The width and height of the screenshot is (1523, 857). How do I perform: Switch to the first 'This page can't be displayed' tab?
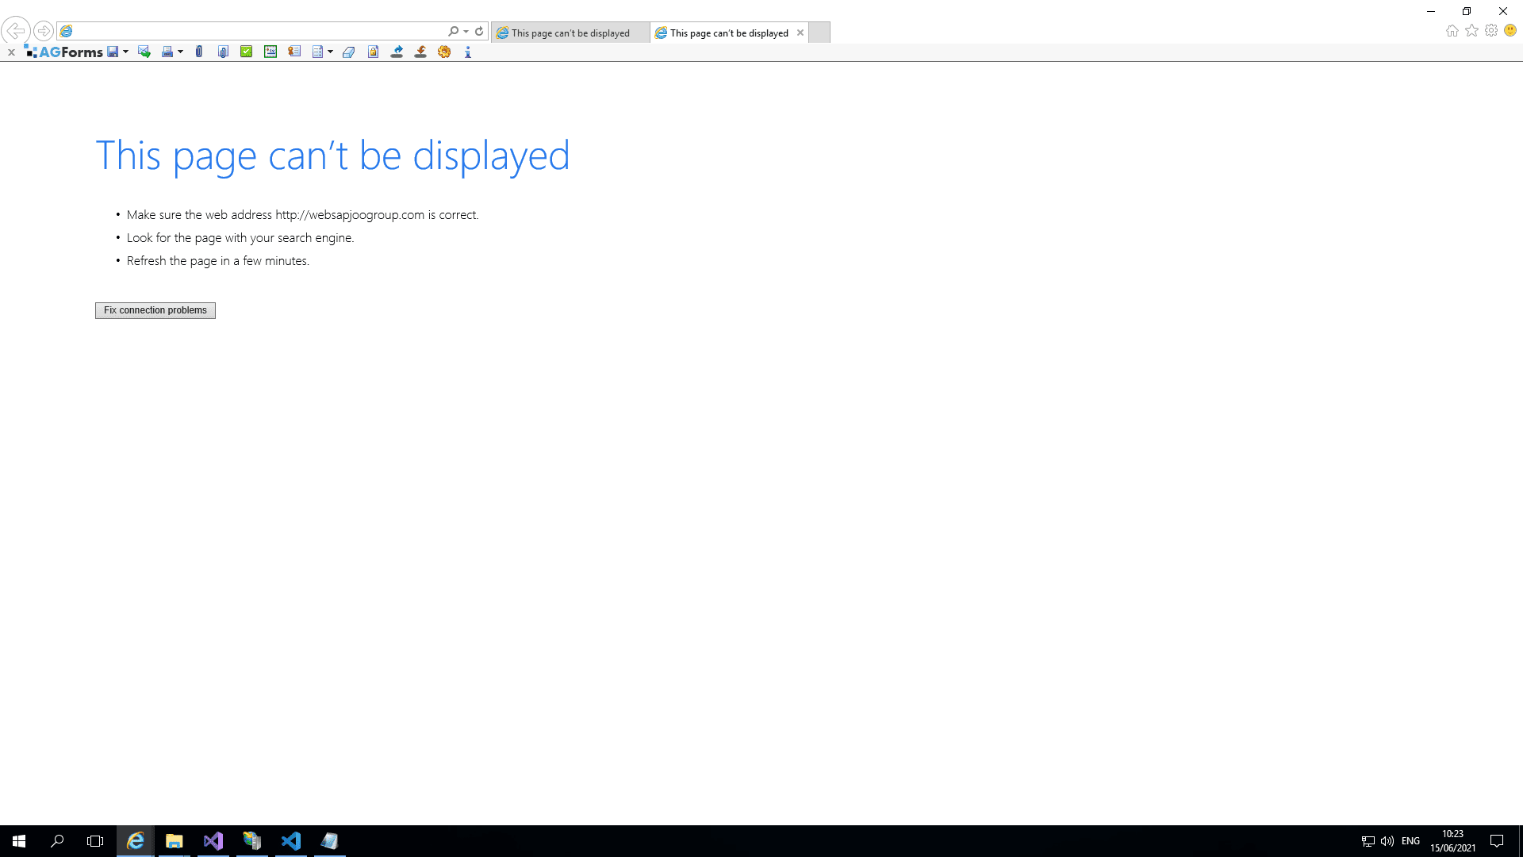[570, 33]
